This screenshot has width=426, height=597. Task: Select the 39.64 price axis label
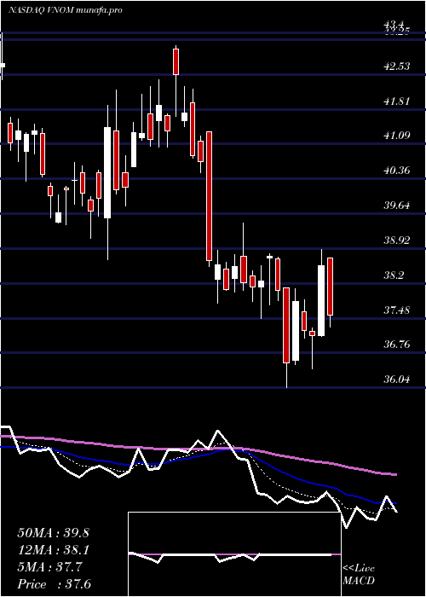click(397, 206)
